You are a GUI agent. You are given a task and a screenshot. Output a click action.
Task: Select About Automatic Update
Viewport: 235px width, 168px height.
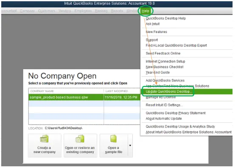(x=164, y=119)
